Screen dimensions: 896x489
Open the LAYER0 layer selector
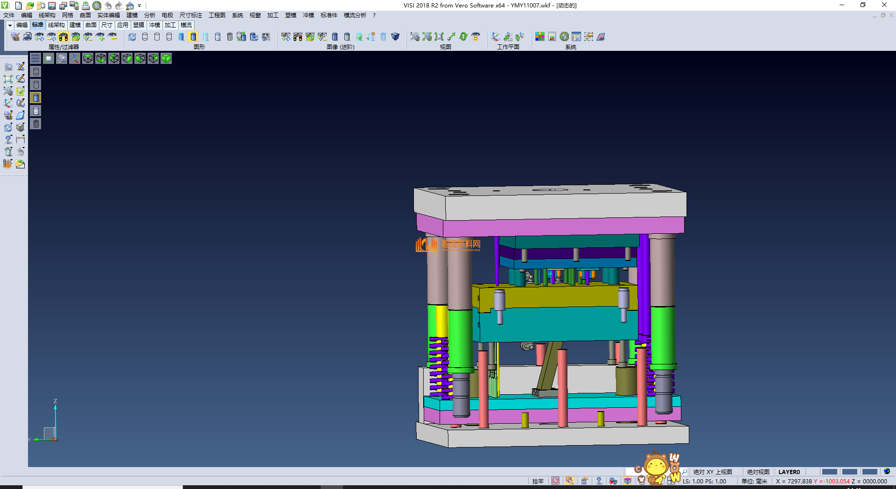pos(789,472)
